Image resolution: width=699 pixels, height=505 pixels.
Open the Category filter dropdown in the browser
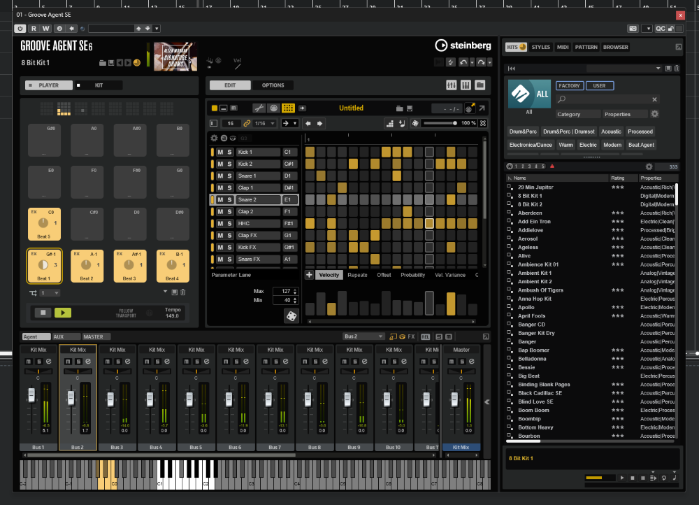pyautogui.click(x=577, y=114)
